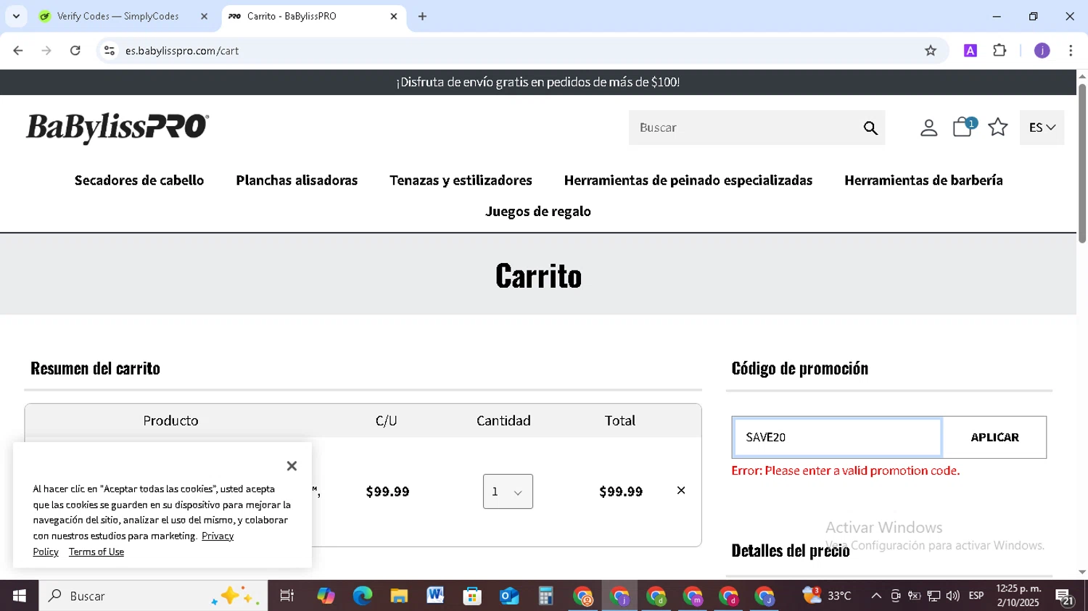Go forward one page in the browser
This screenshot has height=611, width=1088.
point(46,51)
